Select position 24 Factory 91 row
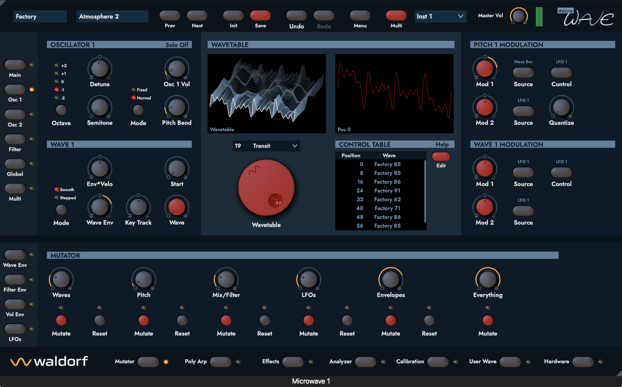Image resolution: width=622 pixels, height=387 pixels. [x=379, y=190]
